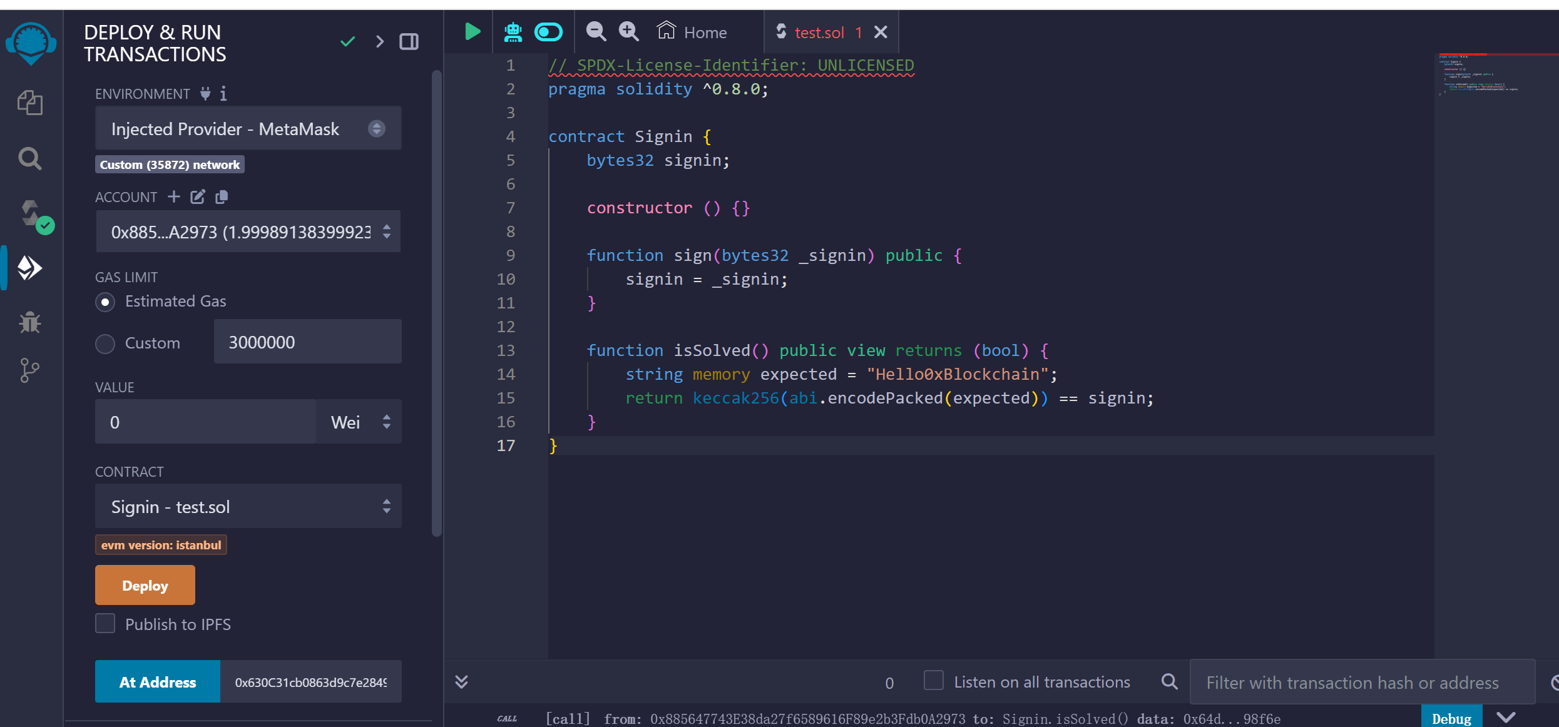
Task: Toggle the side panel layout icon
Action: (x=409, y=42)
